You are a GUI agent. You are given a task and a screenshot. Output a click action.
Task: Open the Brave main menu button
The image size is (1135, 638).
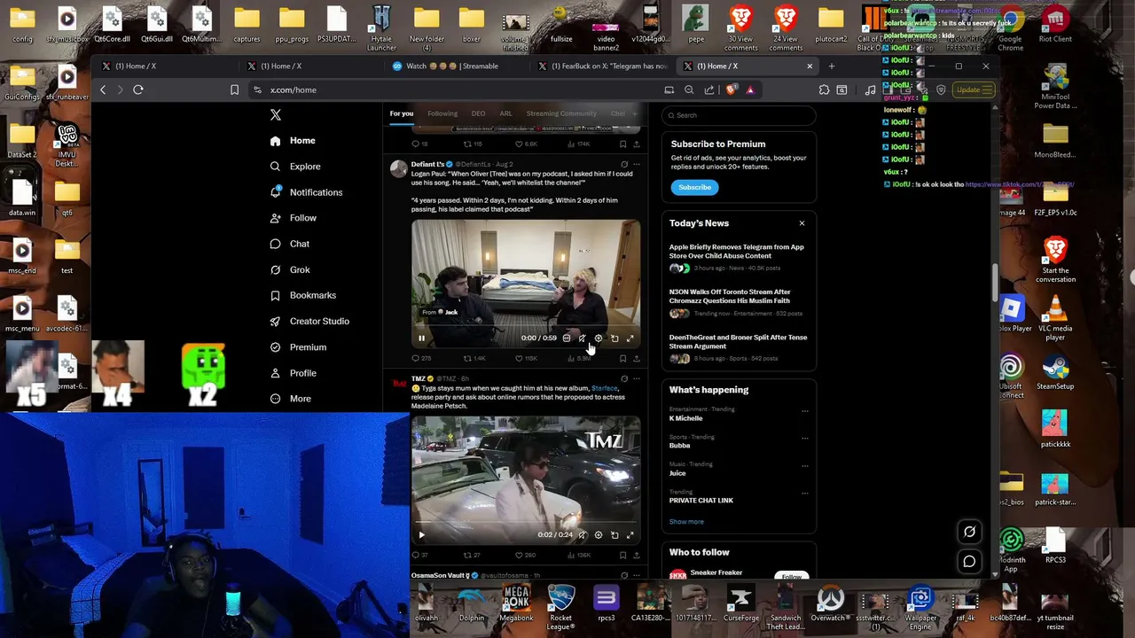click(x=986, y=89)
